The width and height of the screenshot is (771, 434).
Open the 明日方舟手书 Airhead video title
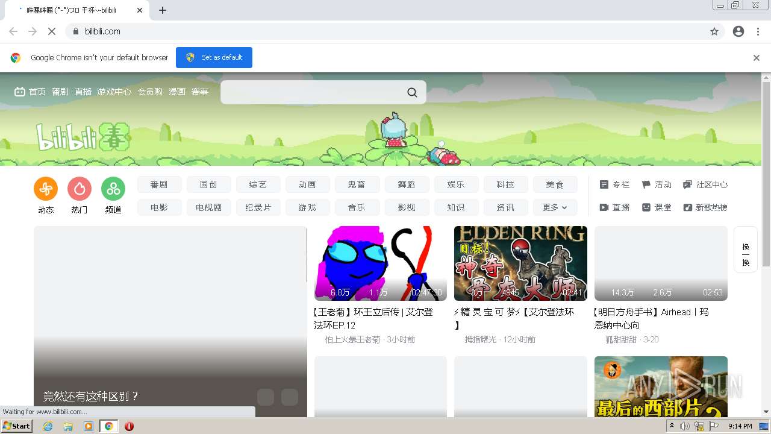(652, 318)
